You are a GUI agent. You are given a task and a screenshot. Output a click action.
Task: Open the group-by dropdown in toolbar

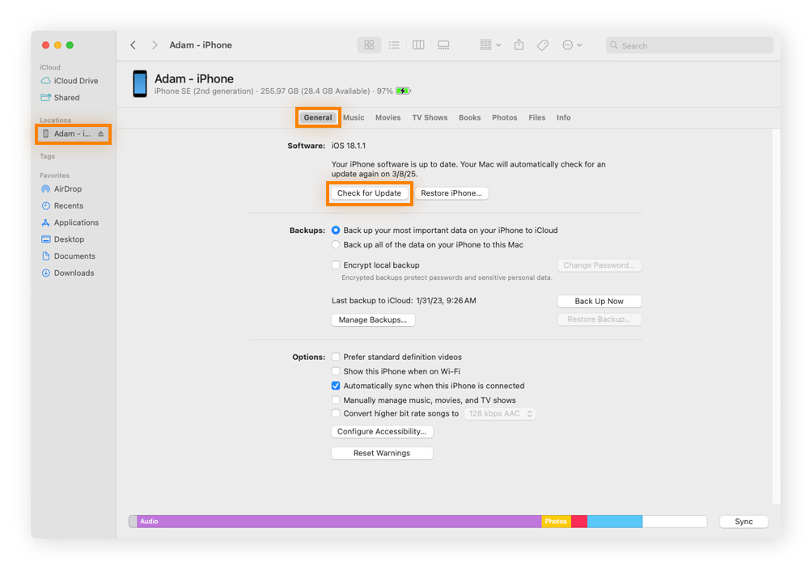coord(490,45)
